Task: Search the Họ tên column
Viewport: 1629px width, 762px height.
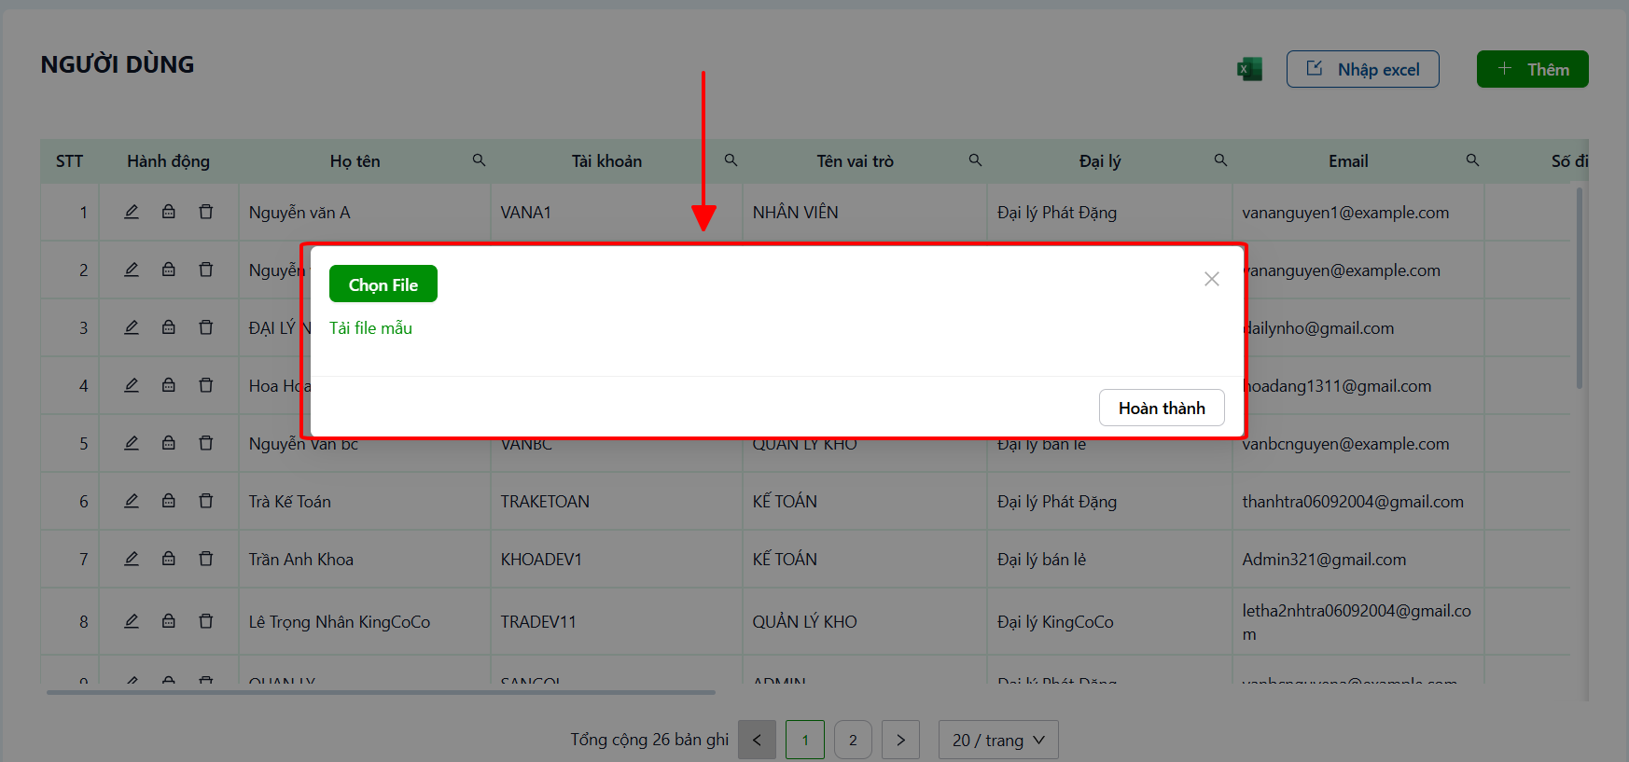Action: 479,160
